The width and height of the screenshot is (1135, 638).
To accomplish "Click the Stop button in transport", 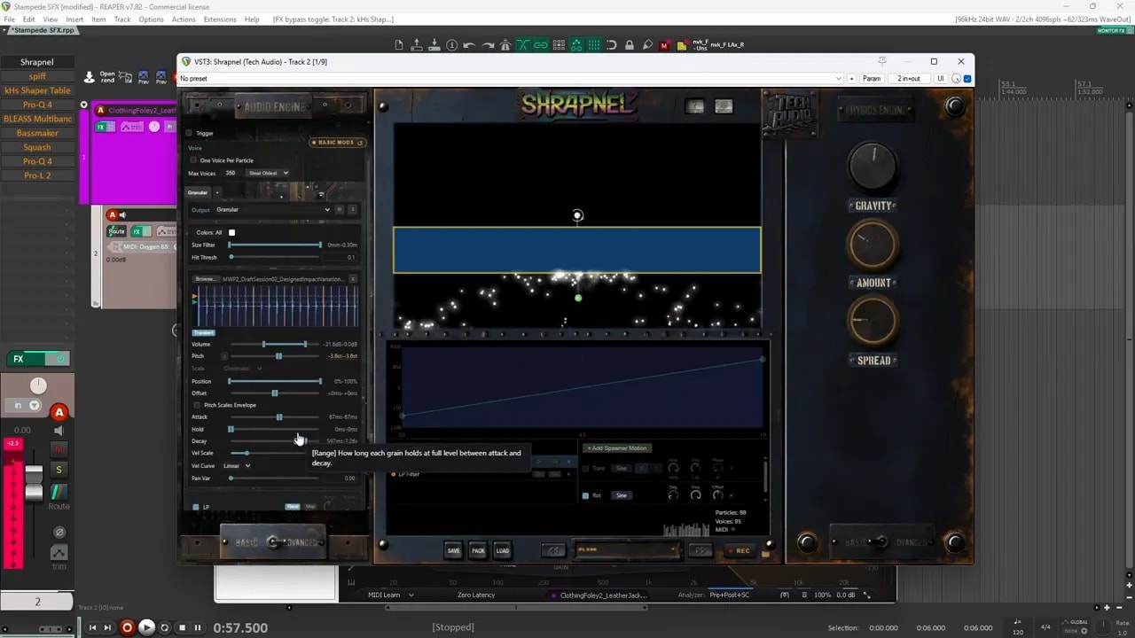I will coord(182,627).
